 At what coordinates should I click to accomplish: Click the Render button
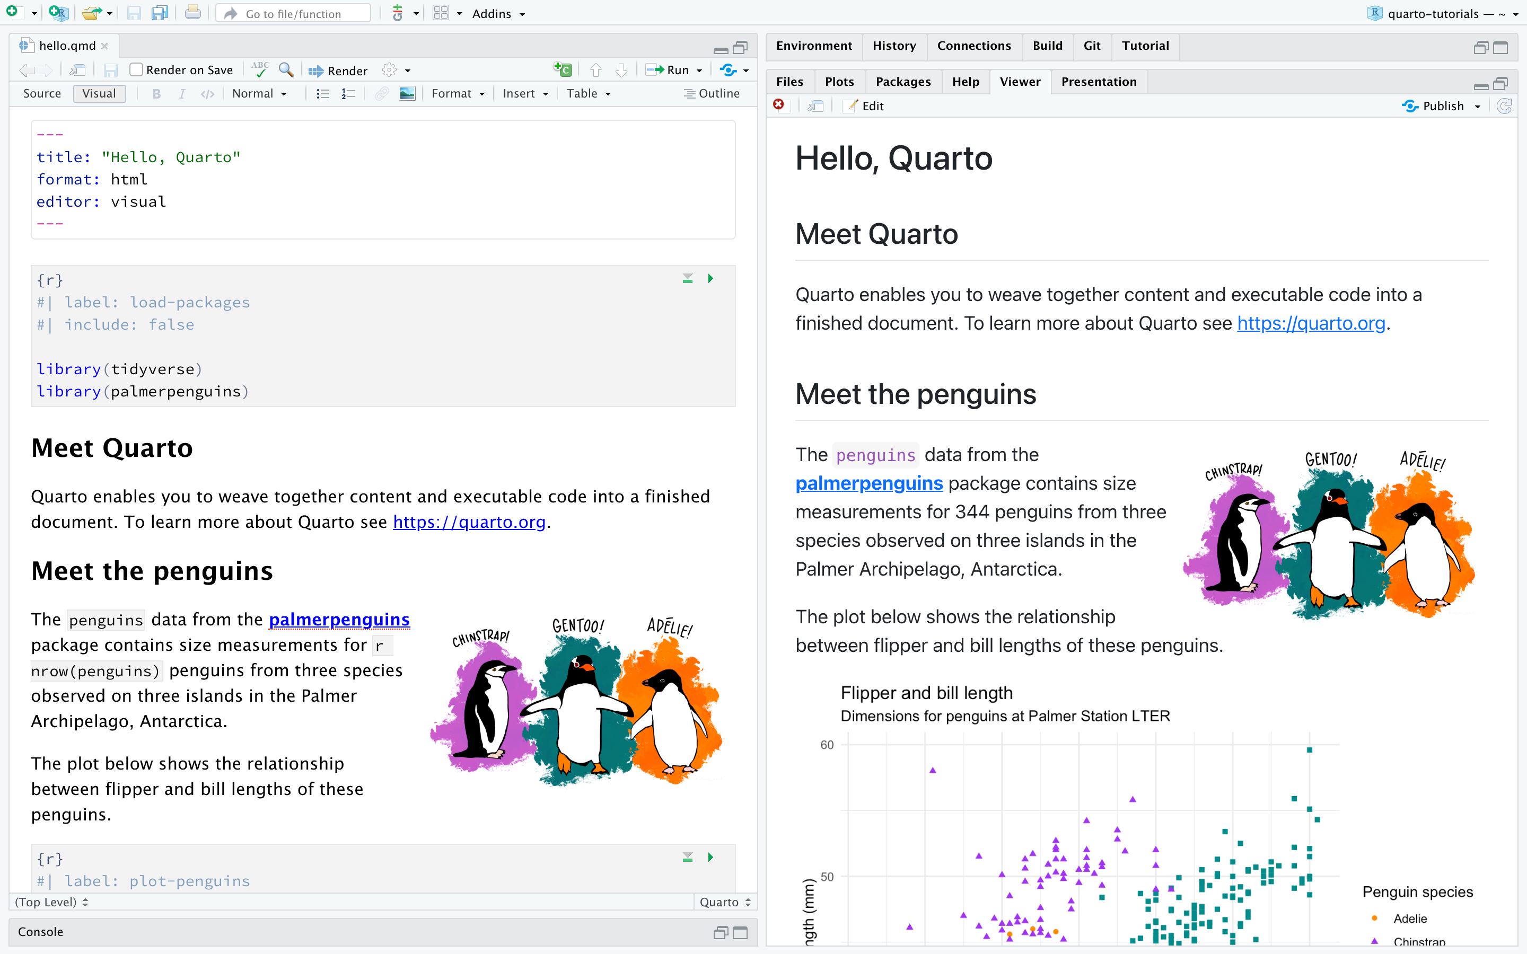pyautogui.click(x=338, y=70)
